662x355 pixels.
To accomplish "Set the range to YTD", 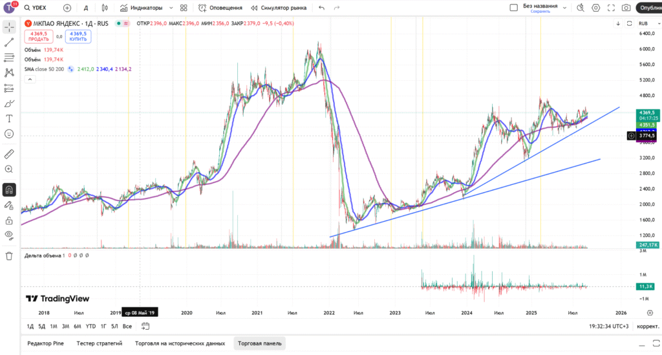I will pyautogui.click(x=91, y=327).
